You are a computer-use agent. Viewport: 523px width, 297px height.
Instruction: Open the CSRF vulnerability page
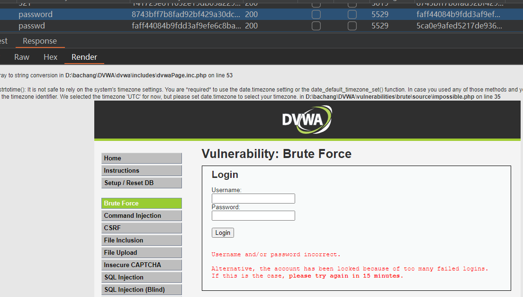click(142, 228)
